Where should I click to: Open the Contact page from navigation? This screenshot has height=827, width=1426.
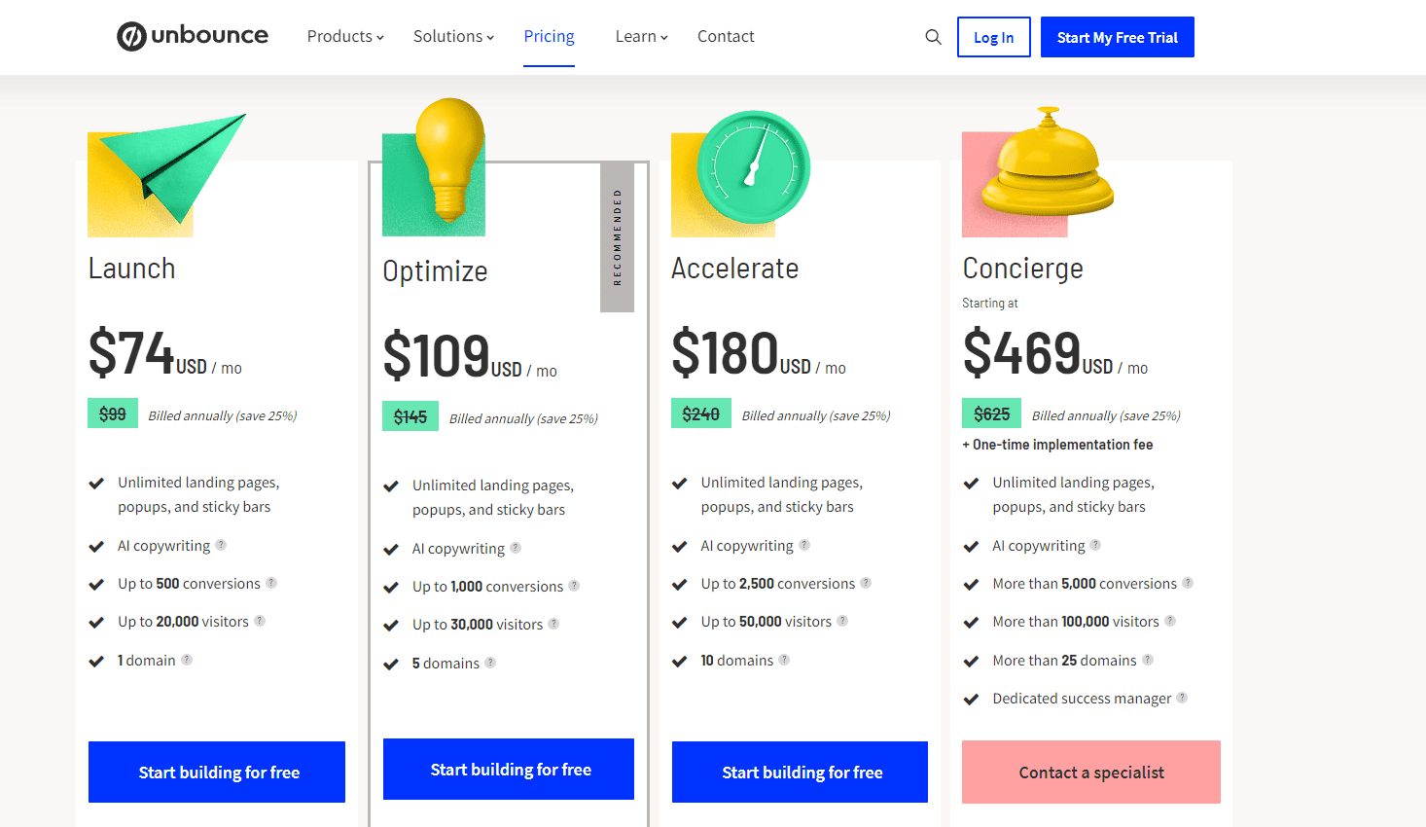coord(726,36)
